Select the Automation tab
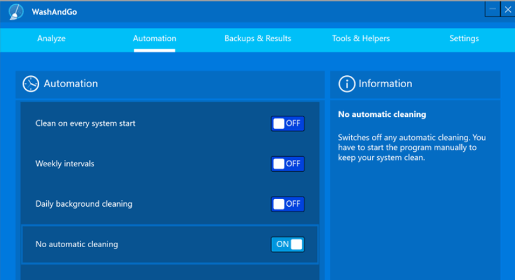The width and height of the screenshot is (515, 280). tap(154, 39)
